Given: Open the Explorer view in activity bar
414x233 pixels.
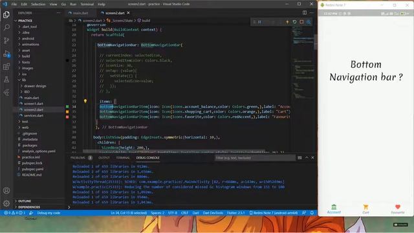Looking at the screenshot, I should pyautogui.click(x=6, y=14).
